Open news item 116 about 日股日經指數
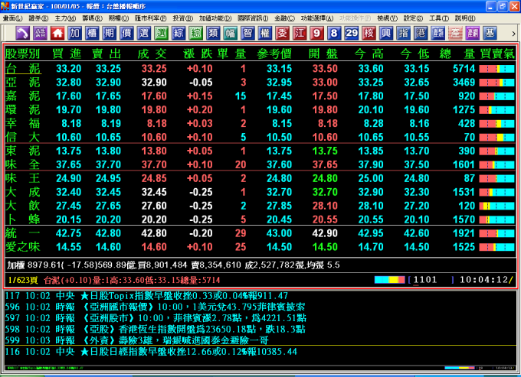This screenshot has height=377, width=521. [x=151, y=352]
